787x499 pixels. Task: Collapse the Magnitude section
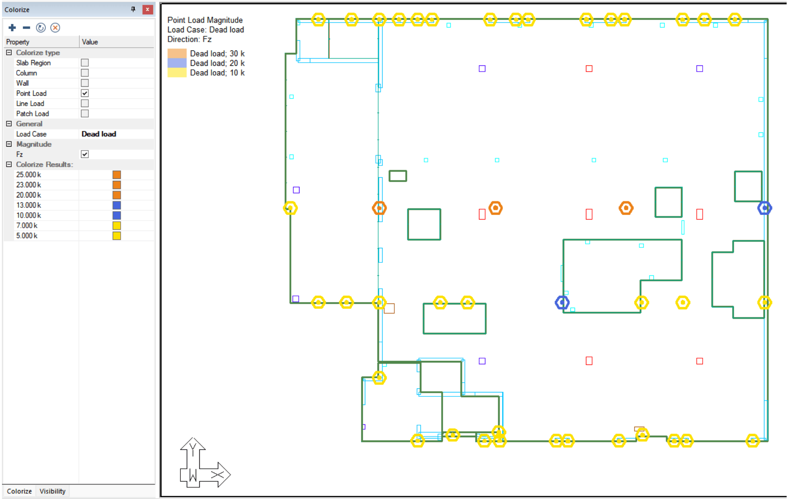pyautogui.click(x=9, y=144)
